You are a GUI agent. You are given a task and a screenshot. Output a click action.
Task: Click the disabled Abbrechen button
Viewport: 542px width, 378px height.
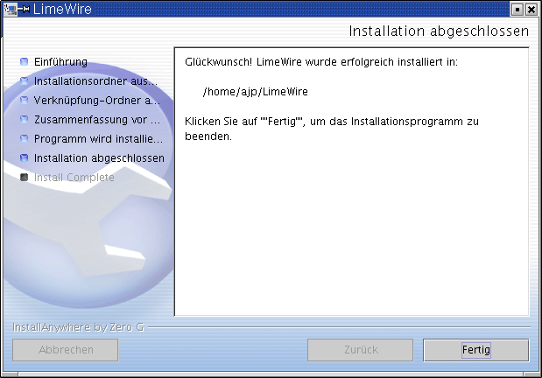tap(65, 350)
